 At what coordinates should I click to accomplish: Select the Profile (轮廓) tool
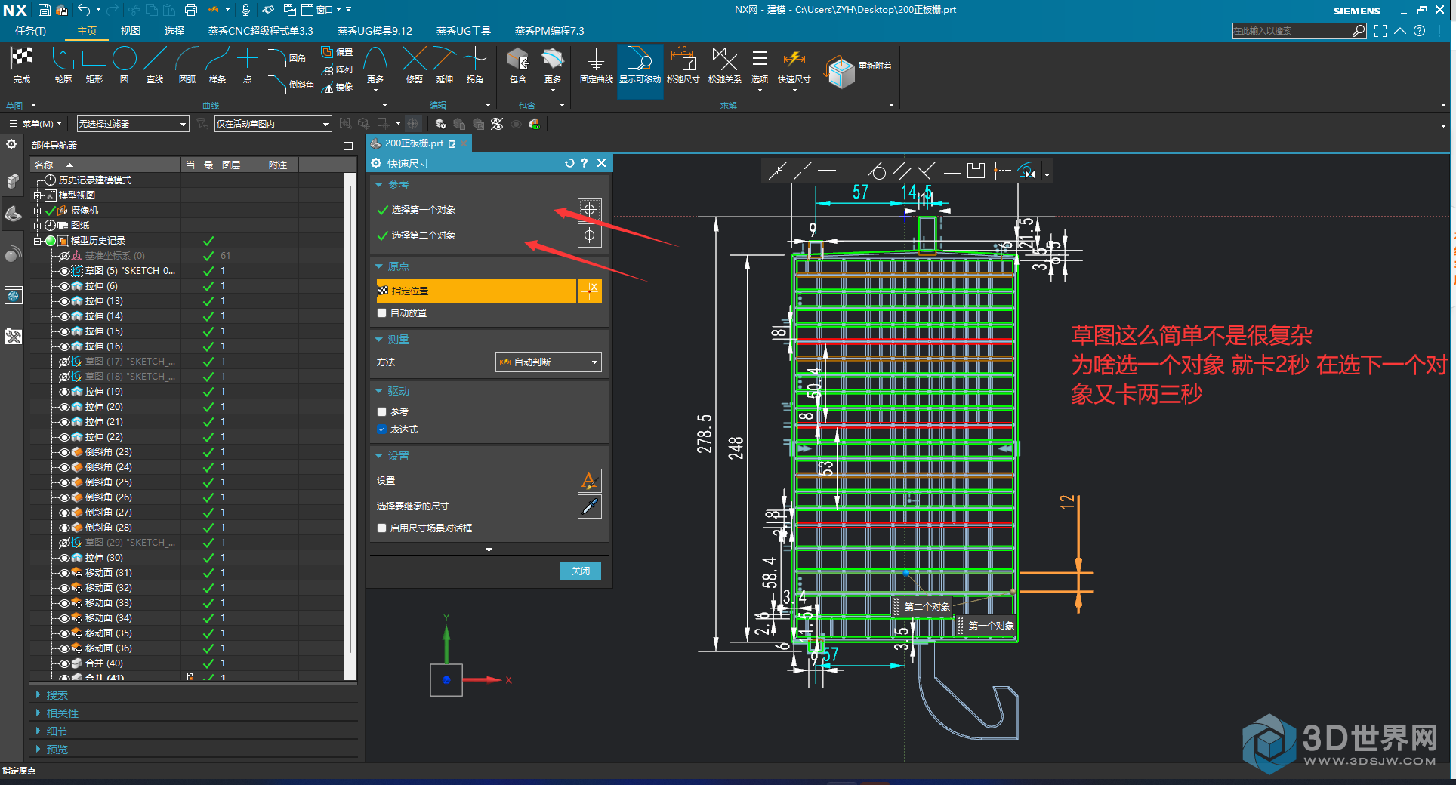point(63,59)
